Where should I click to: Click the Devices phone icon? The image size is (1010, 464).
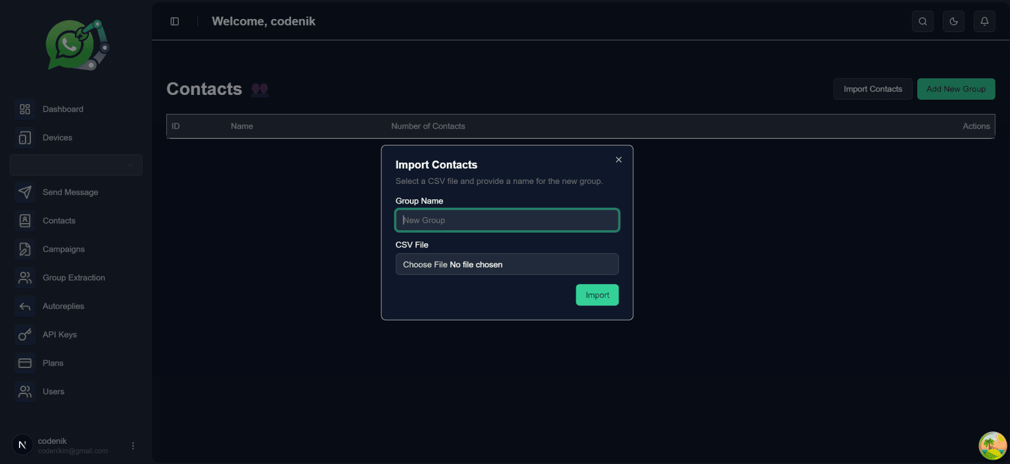coord(25,138)
